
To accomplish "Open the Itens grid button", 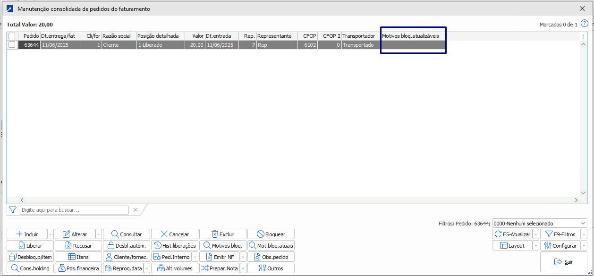I will (78, 257).
